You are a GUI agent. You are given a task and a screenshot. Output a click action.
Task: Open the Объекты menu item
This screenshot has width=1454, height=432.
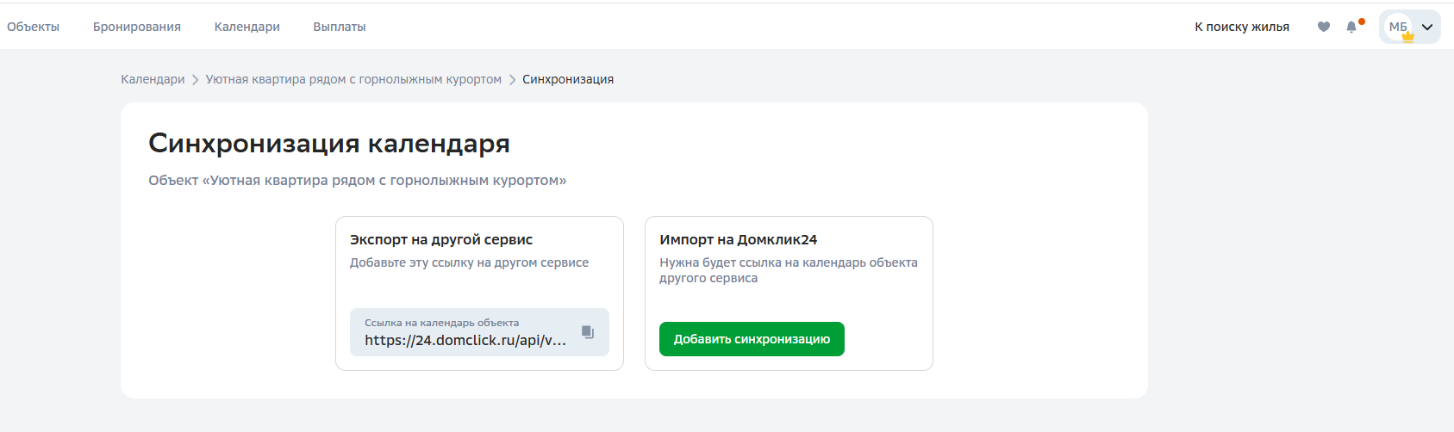point(33,27)
